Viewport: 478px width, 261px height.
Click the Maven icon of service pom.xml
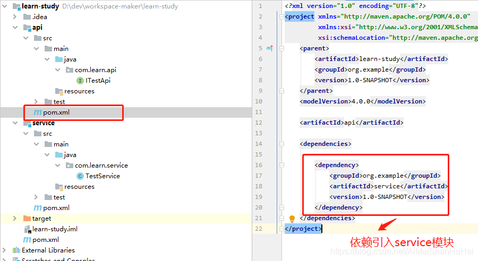(x=38, y=208)
